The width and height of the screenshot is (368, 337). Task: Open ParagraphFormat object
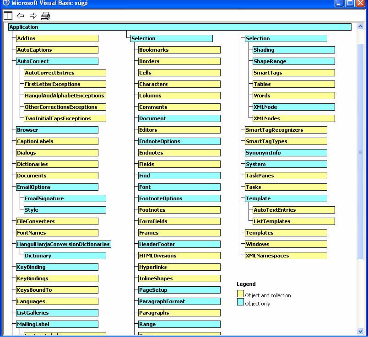pos(179,301)
